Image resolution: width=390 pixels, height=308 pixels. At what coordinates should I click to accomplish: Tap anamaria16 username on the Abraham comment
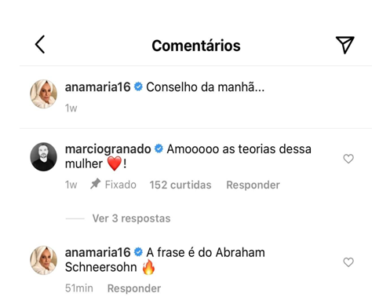[x=97, y=252]
